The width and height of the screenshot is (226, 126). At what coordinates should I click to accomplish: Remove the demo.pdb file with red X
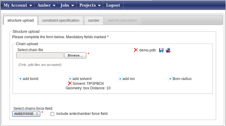point(136,50)
